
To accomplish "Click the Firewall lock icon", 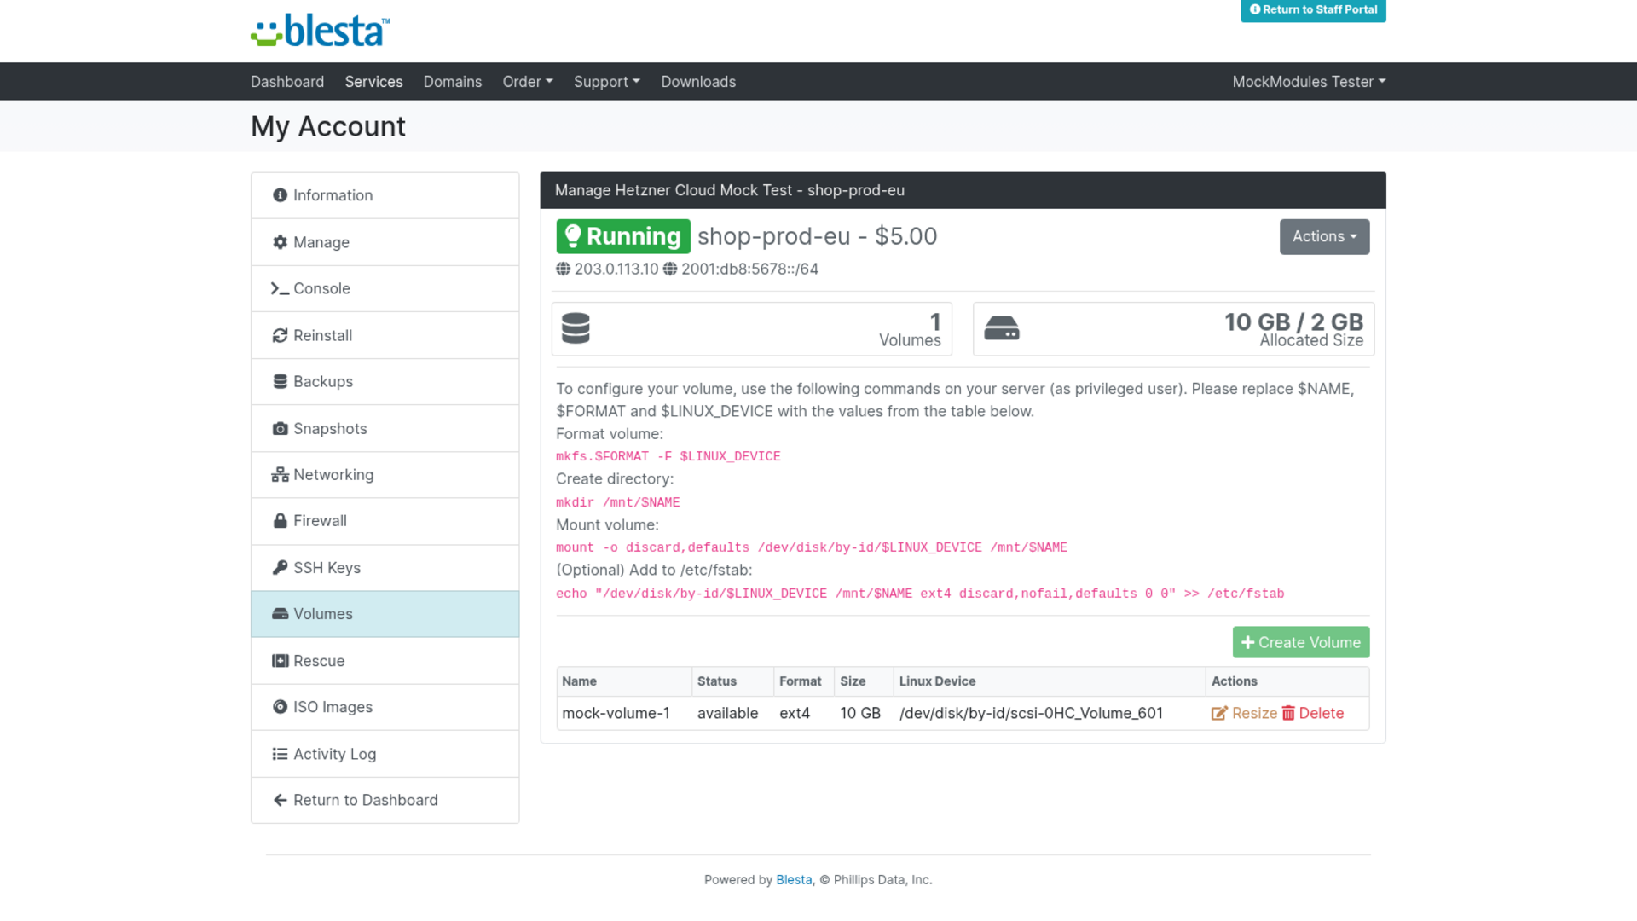I will (x=280, y=521).
